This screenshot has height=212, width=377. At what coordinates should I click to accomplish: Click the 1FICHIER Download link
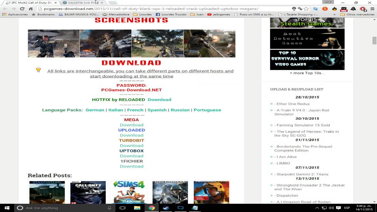pos(132,166)
